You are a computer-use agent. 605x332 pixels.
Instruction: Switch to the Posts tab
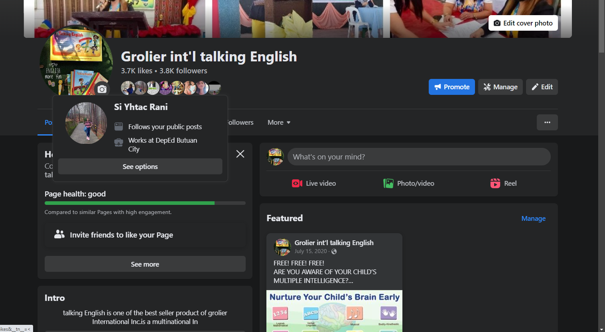[x=48, y=122]
